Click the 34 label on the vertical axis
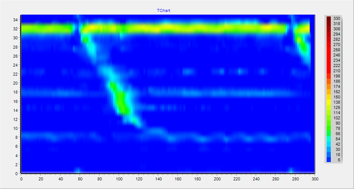Viewport: 354px width, 189px height. pos(16,19)
